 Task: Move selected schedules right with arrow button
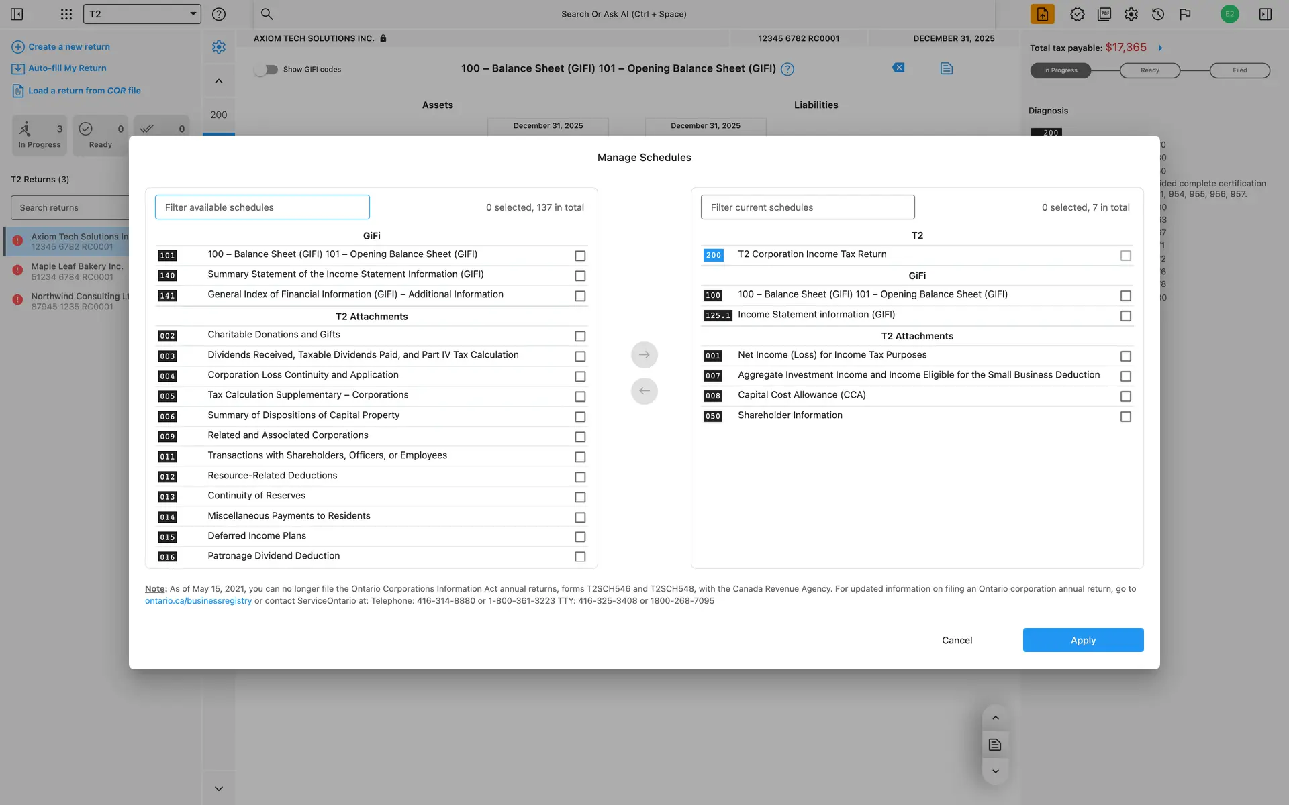644,355
